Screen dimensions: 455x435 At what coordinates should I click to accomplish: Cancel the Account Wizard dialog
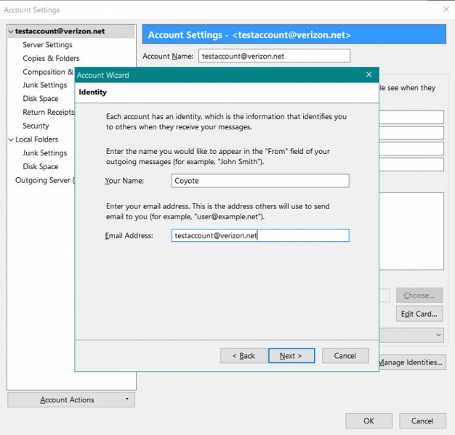[x=345, y=356]
